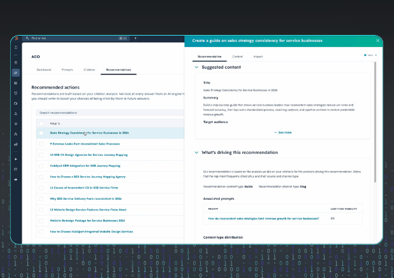394x278 pixels.
Task: Open the Commerce wallet sidebar icon
Action: click(x=16, y=103)
